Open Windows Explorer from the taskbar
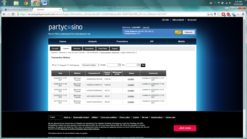 16,3
